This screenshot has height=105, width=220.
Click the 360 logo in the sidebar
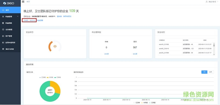coord(9,3)
